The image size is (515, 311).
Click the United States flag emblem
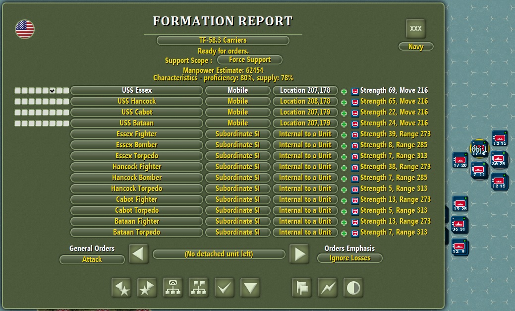click(x=25, y=29)
